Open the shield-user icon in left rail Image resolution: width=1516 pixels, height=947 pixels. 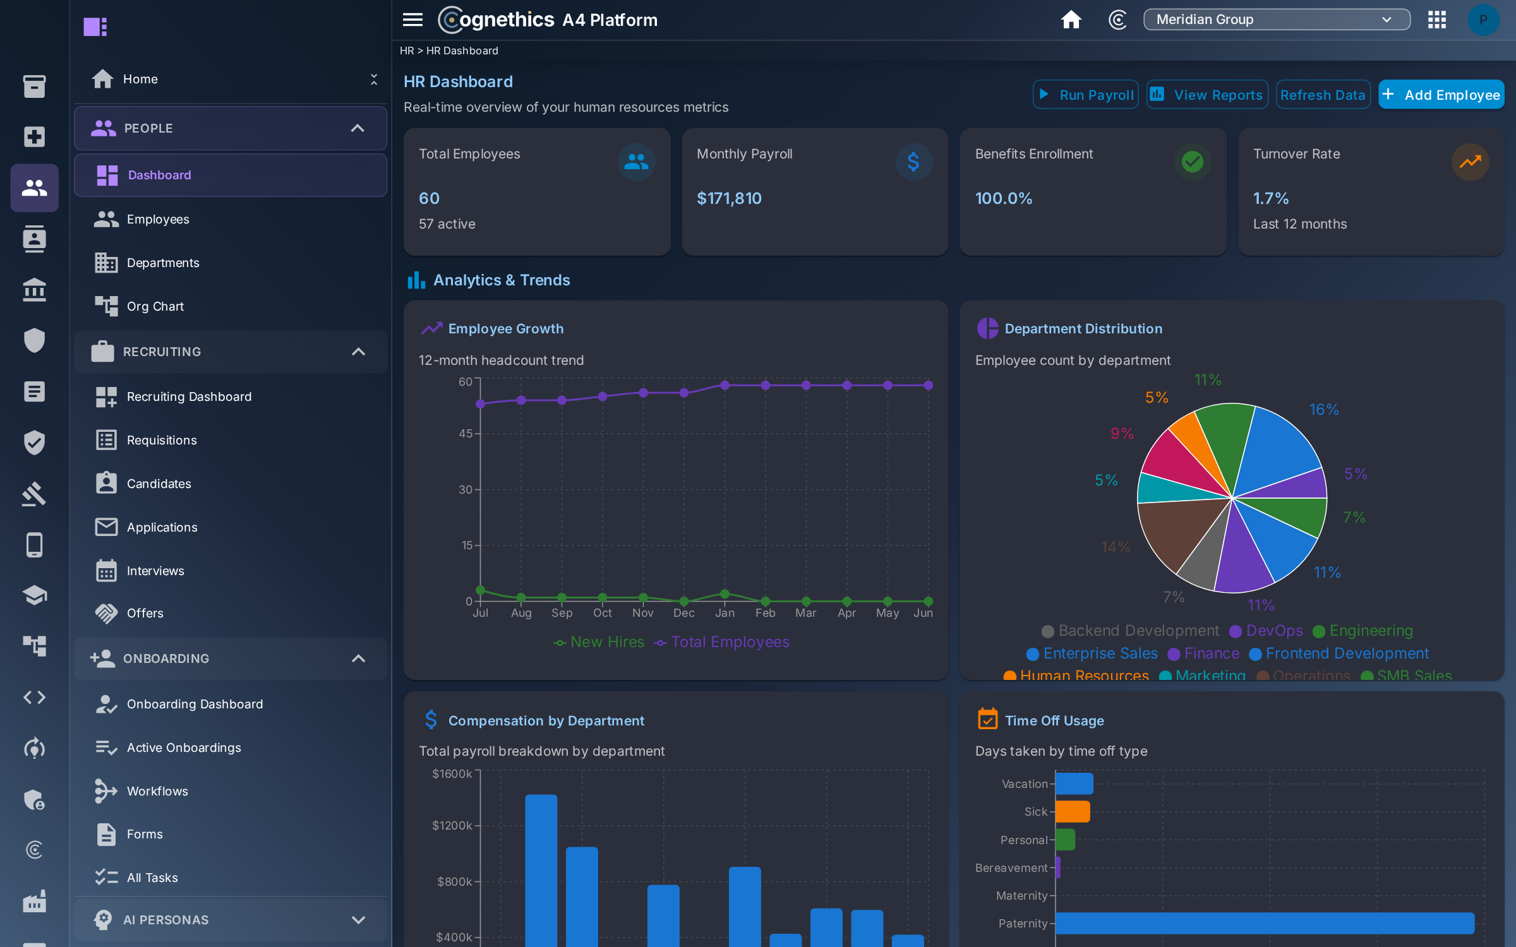34,799
